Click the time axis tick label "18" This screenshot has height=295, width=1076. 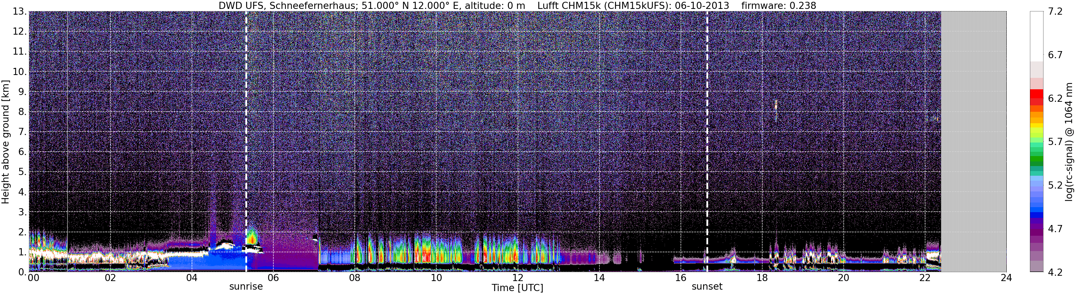762,278
